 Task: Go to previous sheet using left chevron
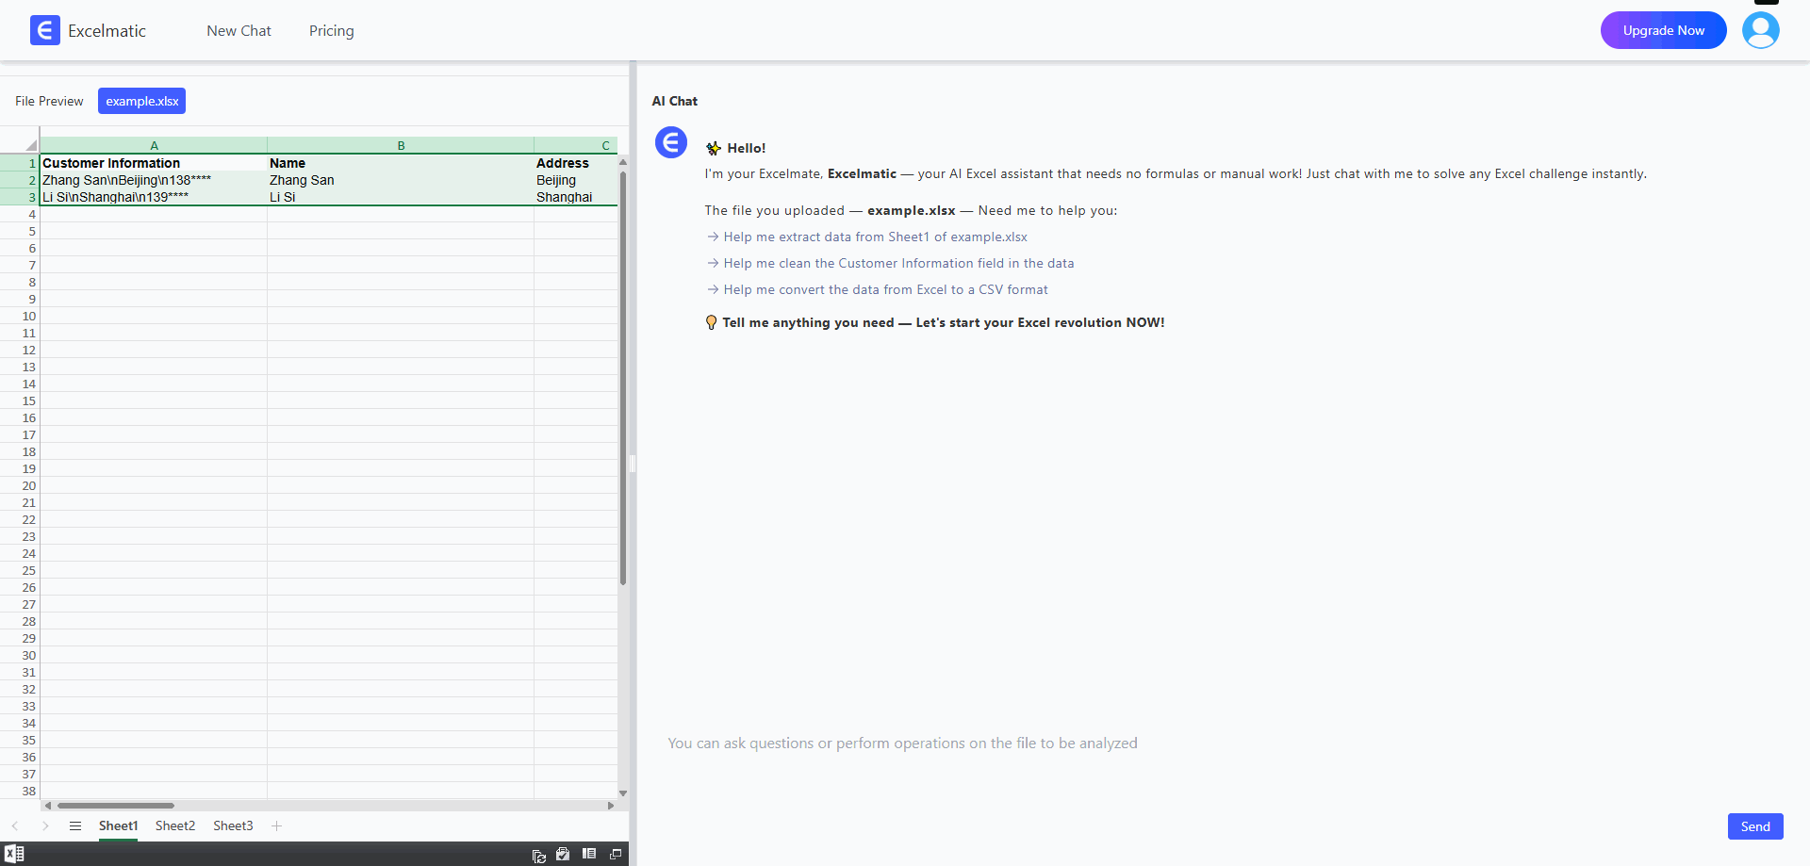[15, 825]
